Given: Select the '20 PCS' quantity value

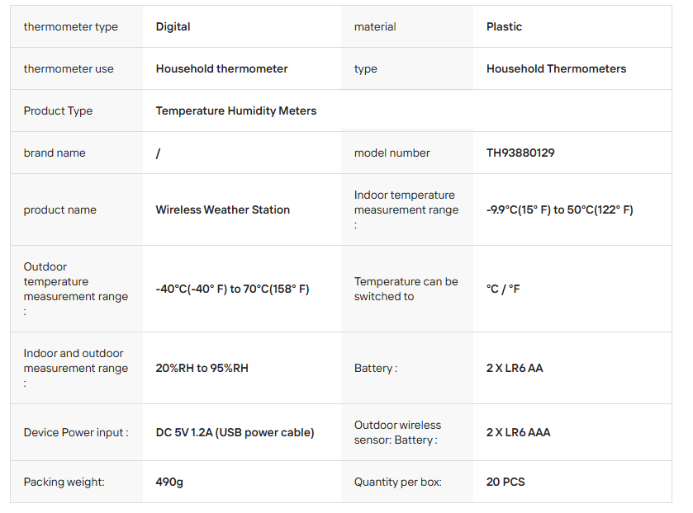Looking at the screenshot, I should tap(506, 482).
